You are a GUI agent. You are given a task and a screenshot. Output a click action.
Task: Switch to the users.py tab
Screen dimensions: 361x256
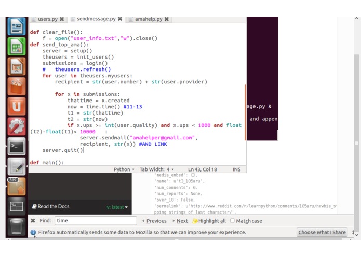[48, 19]
